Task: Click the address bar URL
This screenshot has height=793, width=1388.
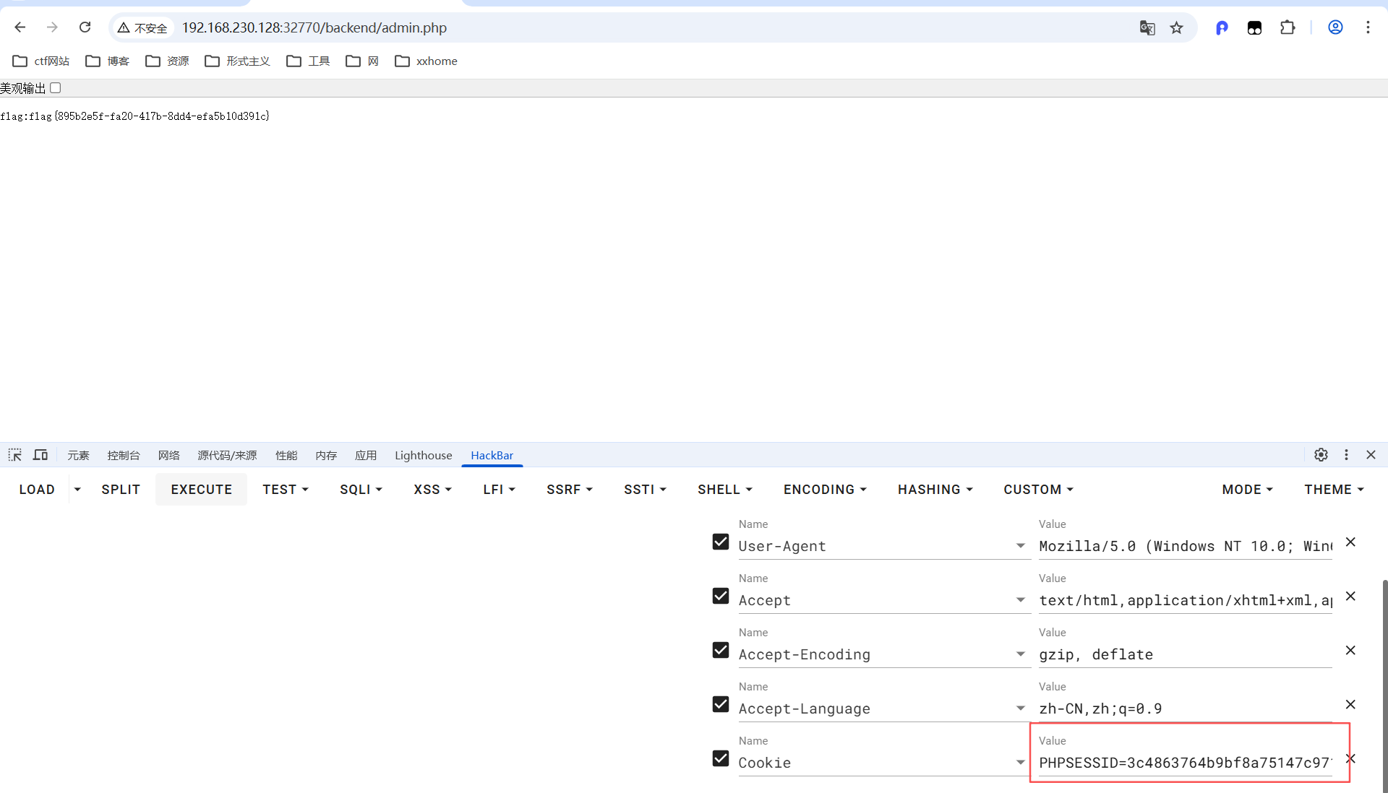Action: pos(314,27)
